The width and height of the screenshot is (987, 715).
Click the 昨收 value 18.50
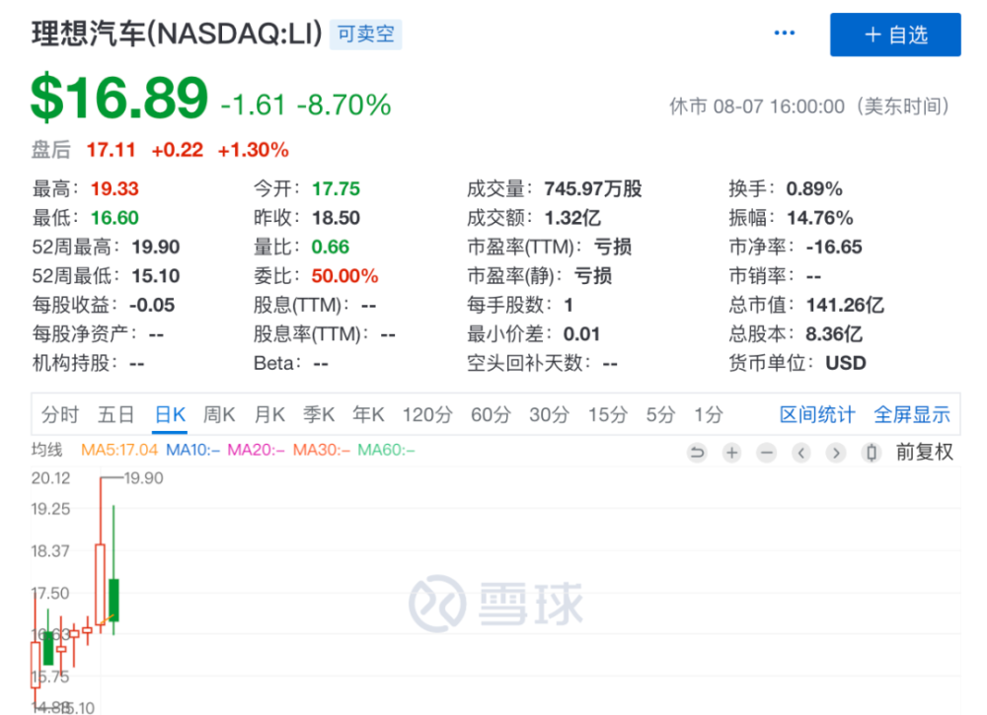[337, 218]
